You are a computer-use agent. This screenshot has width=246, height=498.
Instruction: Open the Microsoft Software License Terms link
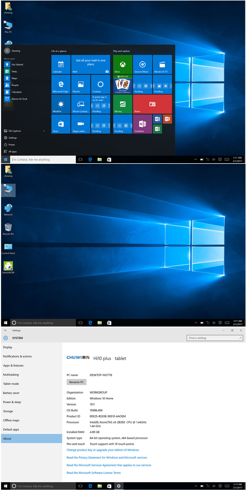click(x=94, y=473)
